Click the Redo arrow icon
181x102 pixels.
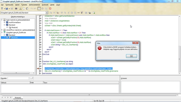(35, 9)
